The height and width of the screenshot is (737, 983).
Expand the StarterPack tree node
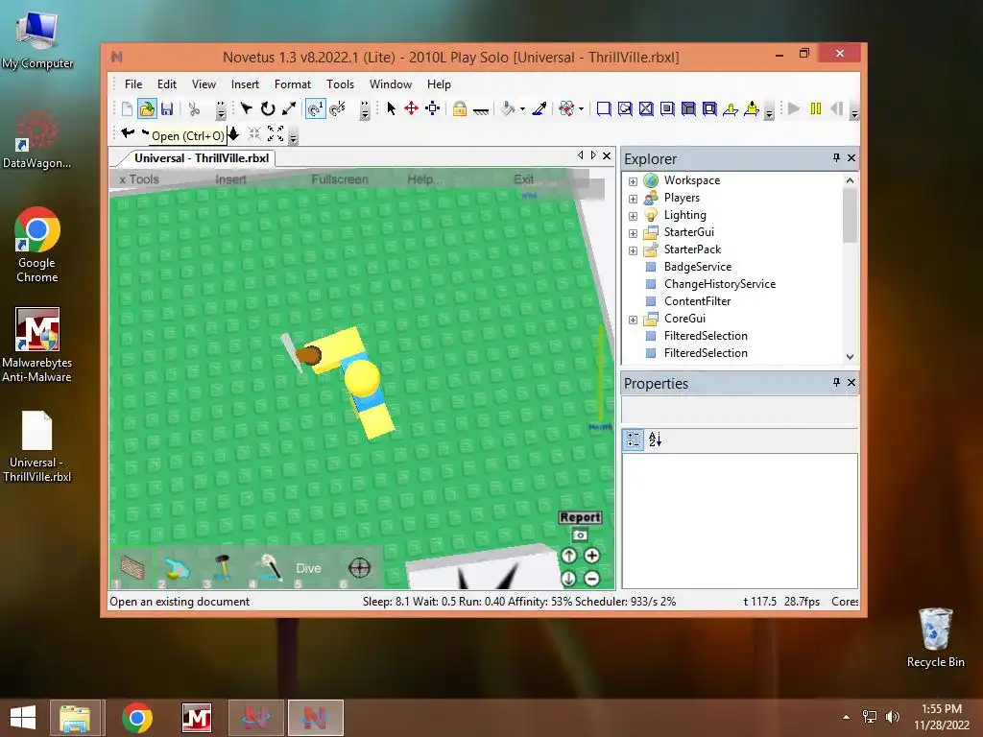click(634, 250)
